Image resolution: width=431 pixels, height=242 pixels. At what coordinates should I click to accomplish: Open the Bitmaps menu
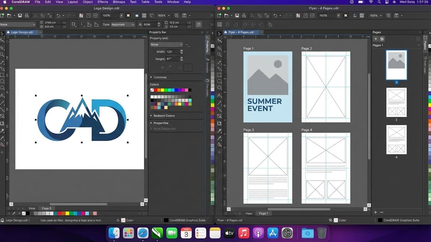pyautogui.click(x=119, y=2)
